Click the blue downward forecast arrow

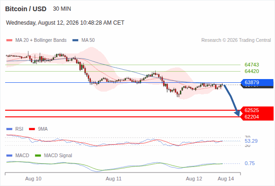(232, 100)
